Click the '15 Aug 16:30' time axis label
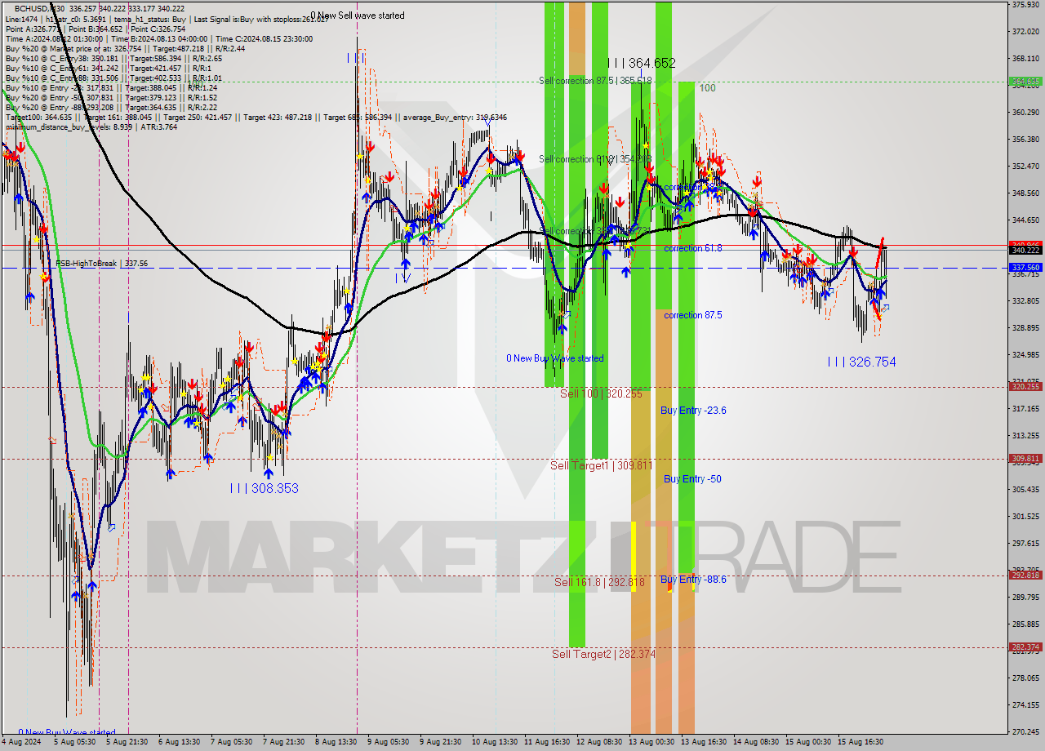This screenshot has height=751, width=1045. pos(862,742)
